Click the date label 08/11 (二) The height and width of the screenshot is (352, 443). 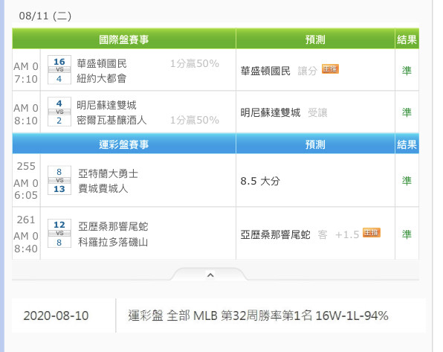[45, 16]
